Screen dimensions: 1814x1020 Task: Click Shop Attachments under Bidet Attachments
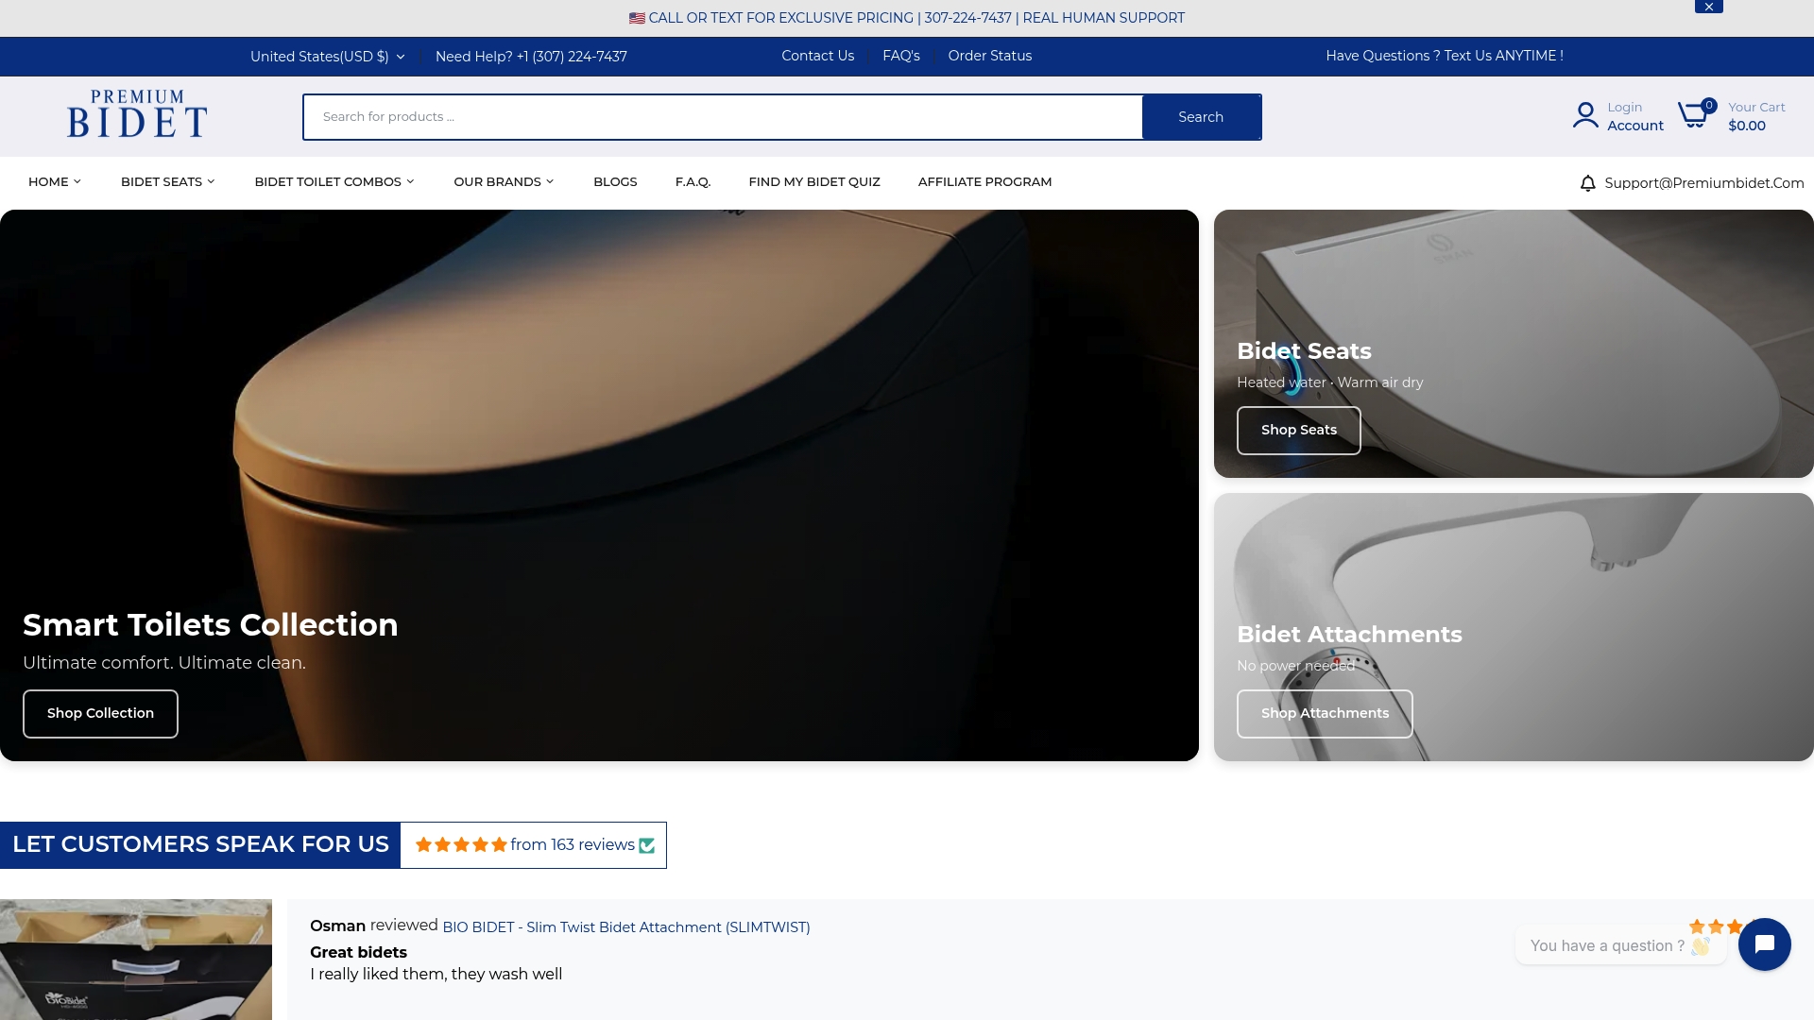(1325, 713)
